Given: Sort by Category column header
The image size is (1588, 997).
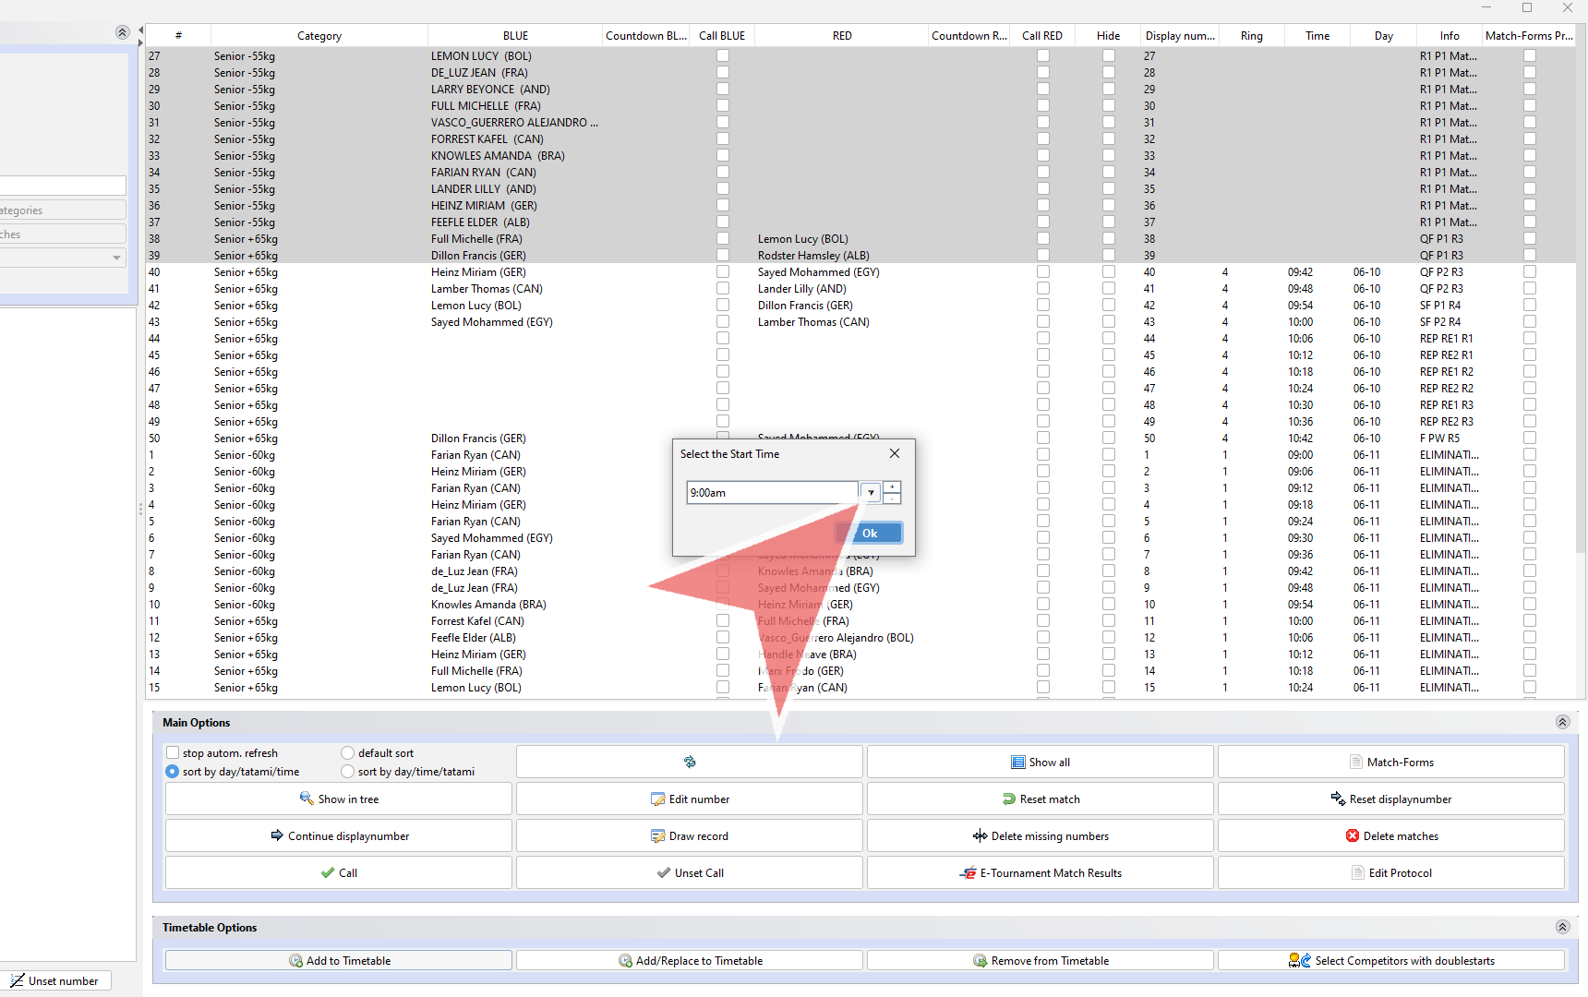Looking at the screenshot, I should 319,36.
